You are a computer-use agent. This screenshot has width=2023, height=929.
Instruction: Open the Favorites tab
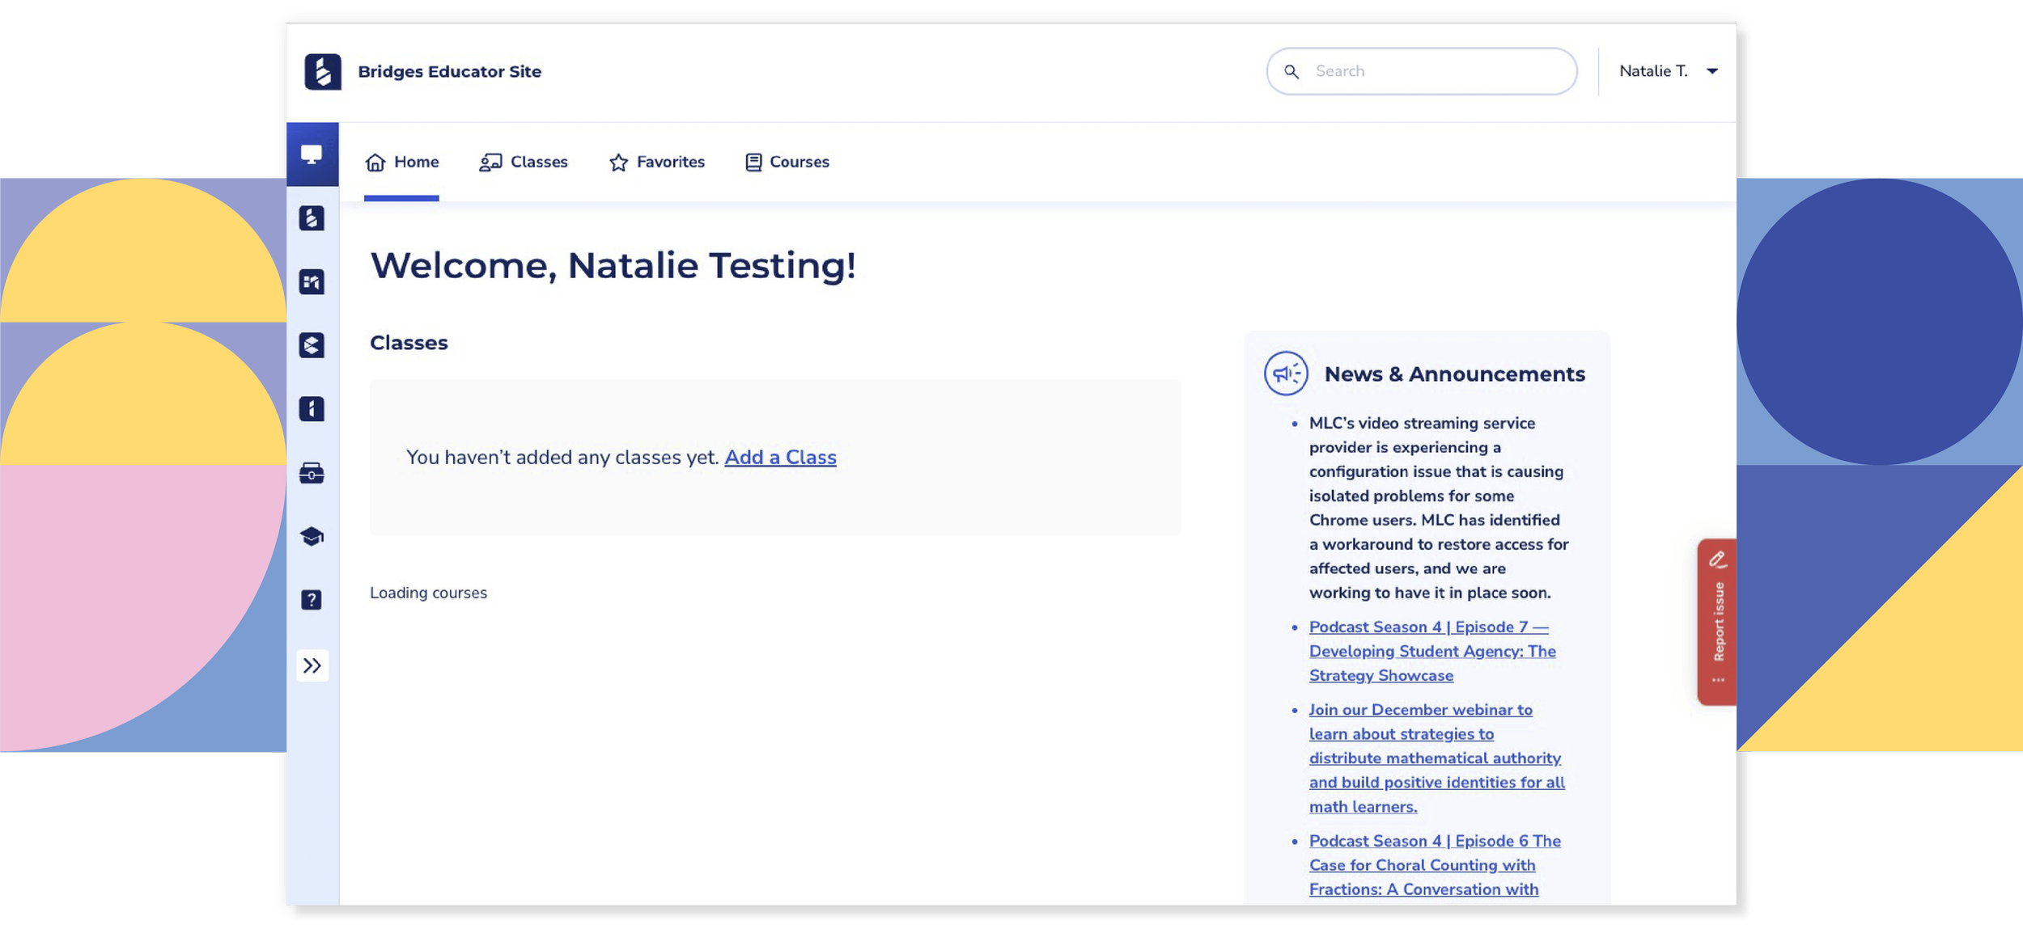click(656, 162)
